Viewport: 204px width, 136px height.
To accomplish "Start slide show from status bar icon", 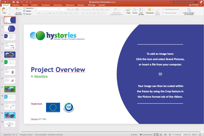I will coord(170,135).
